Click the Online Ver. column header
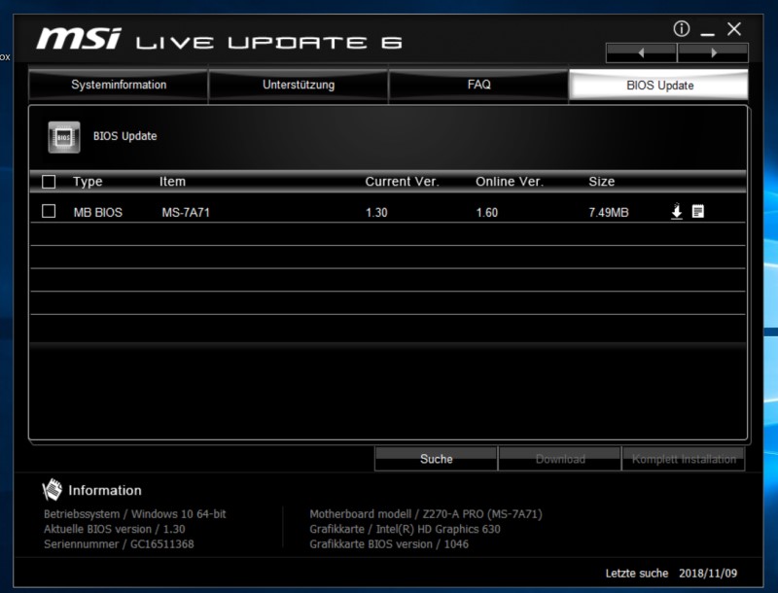The height and width of the screenshot is (593, 778). (510, 182)
